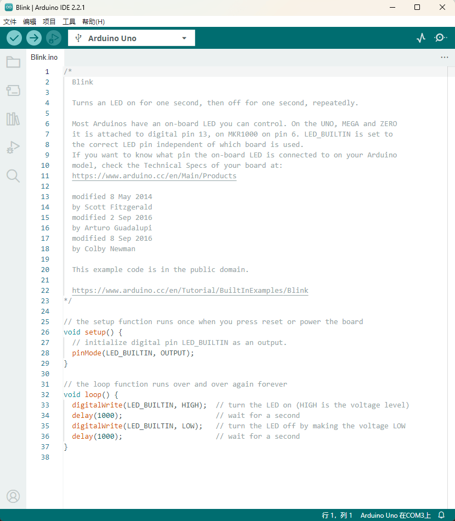Click the notification bell in status bar
The image size is (455, 521).
point(441,515)
